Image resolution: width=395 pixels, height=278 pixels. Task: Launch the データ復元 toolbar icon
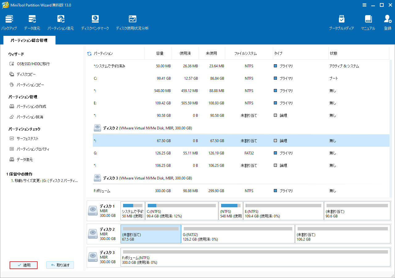pyautogui.click(x=32, y=22)
